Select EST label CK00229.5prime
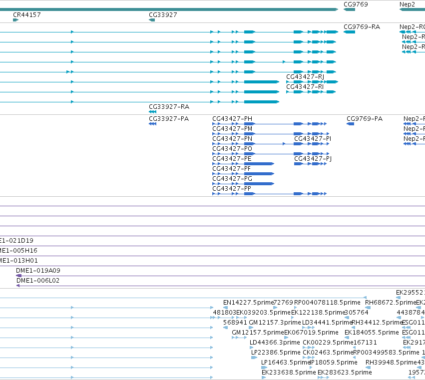The height and width of the screenshot is (380, 425). coord(328,343)
